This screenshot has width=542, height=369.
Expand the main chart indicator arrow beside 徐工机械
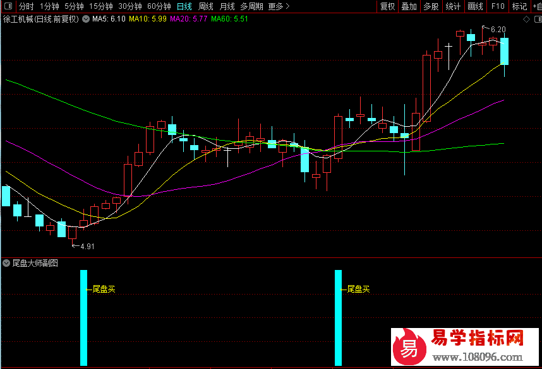(85, 19)
